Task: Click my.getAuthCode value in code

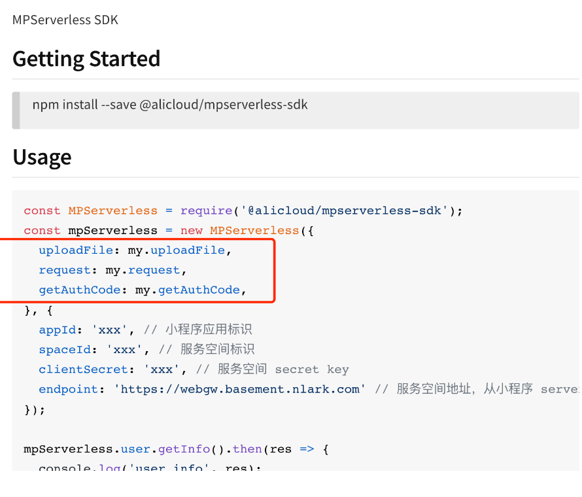Action: click(188, 290)
